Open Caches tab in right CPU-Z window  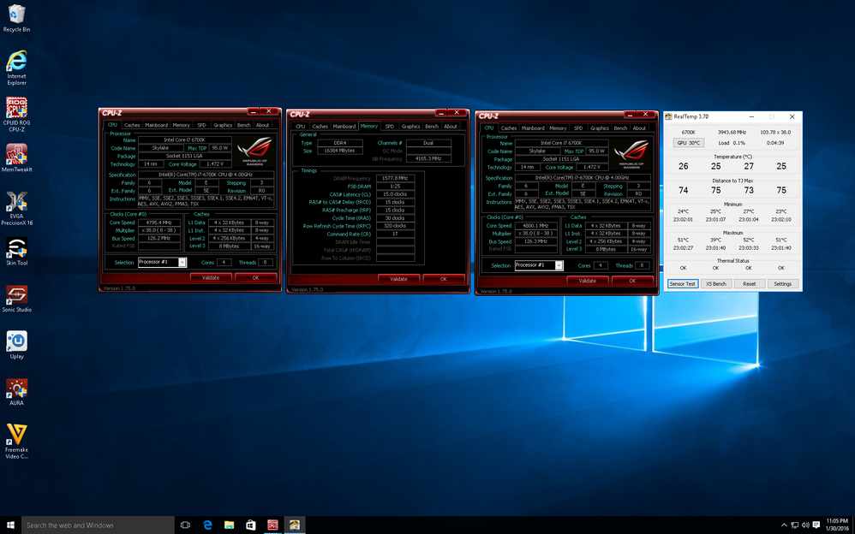tap(509, 128)
